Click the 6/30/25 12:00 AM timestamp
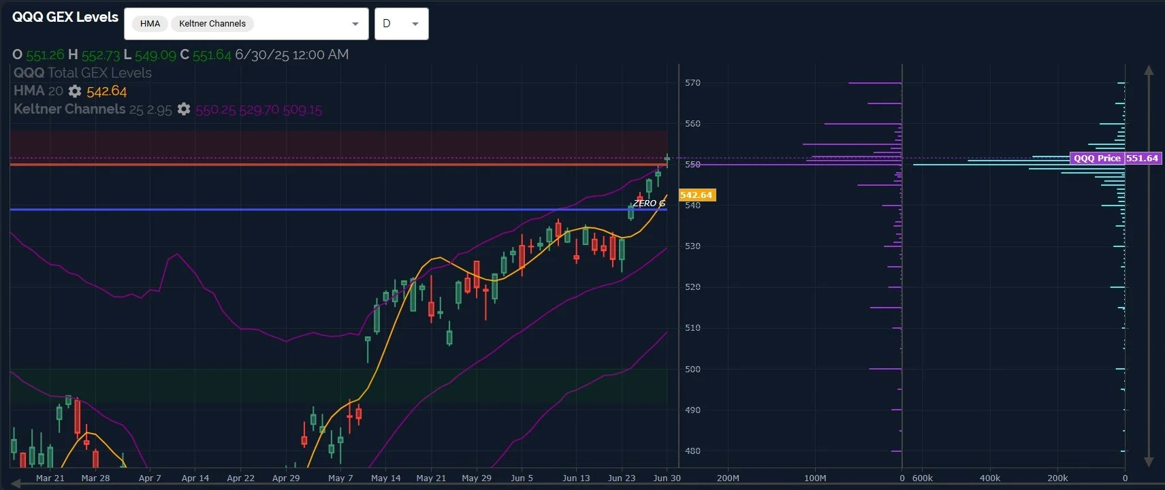The height and width of the screenshot is (490, 1165). pyautogui.click(x=292, y=54)
